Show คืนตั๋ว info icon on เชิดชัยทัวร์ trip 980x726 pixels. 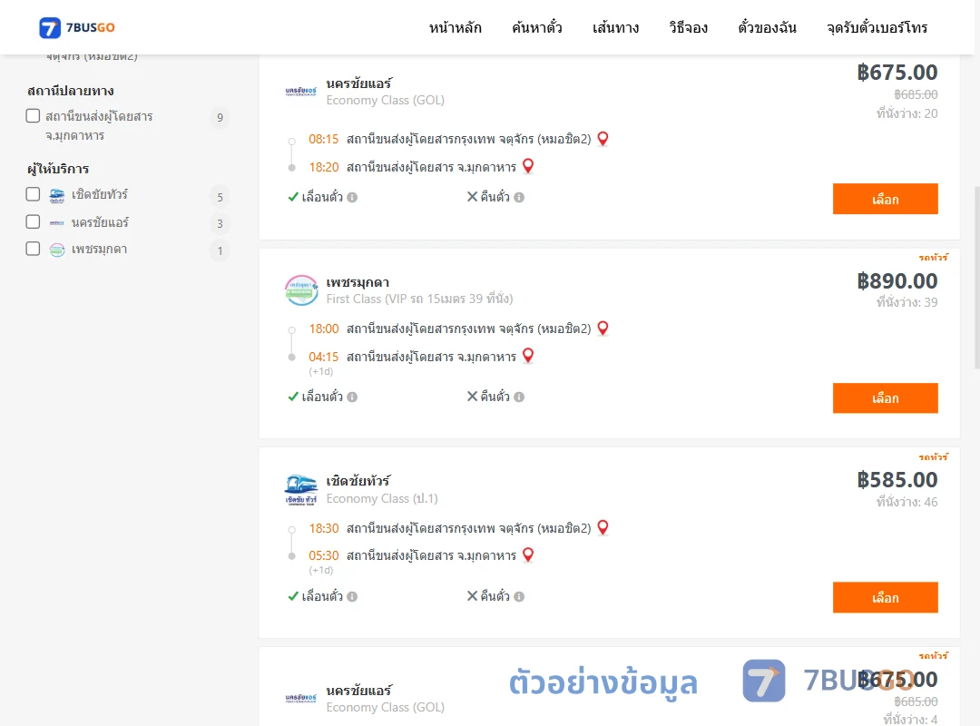pos(519,596)
